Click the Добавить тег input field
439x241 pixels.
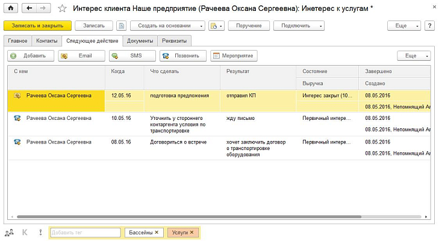click(84, 232)
